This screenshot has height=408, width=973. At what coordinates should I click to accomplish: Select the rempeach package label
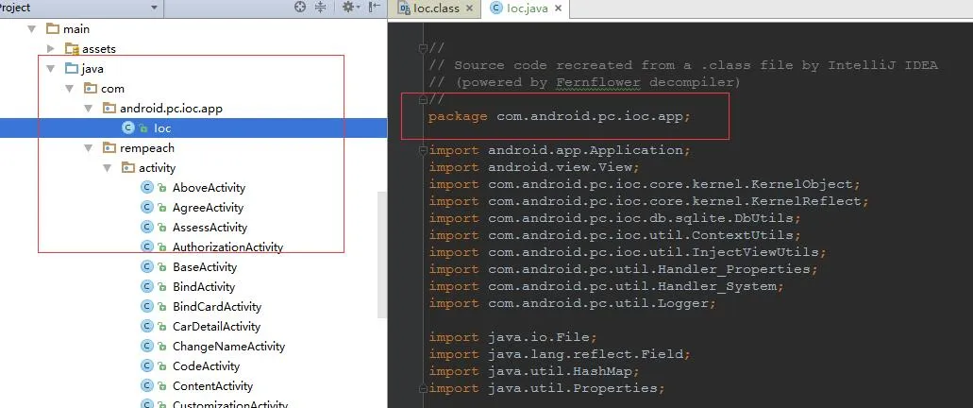[147, 148]
